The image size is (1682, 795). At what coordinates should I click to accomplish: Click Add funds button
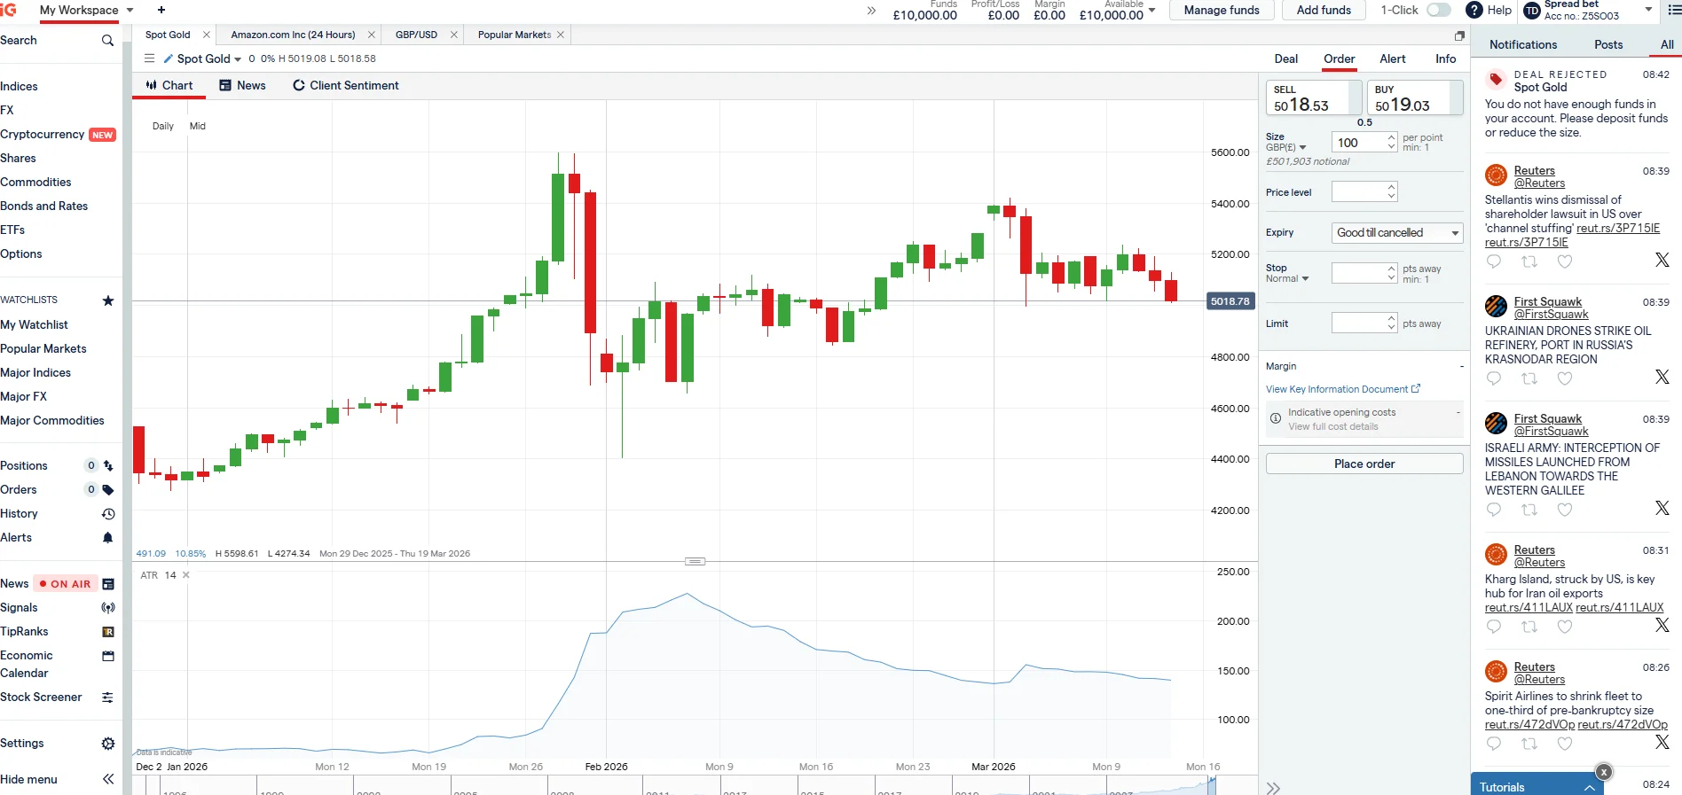(1324, 10)
